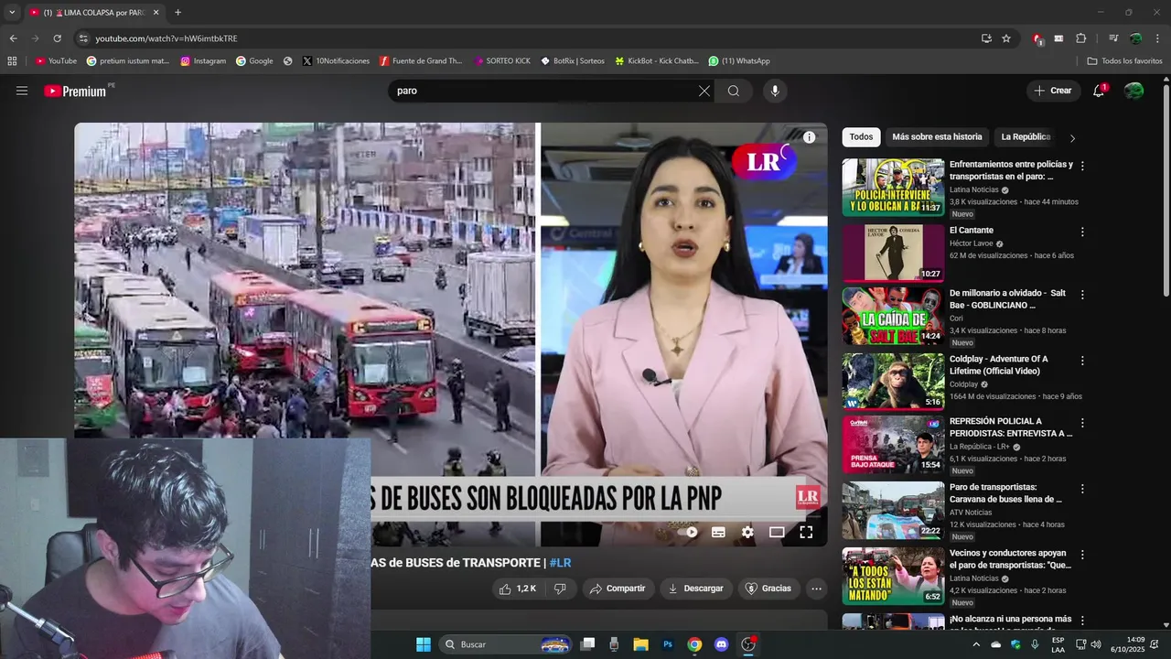The height and width of the screenshot is (659, 1171).
Task: Open options menu for 'El Cantante'
Action: (x=1082, y=232)
